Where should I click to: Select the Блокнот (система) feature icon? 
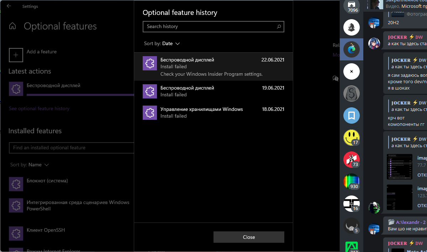(16, 184)
